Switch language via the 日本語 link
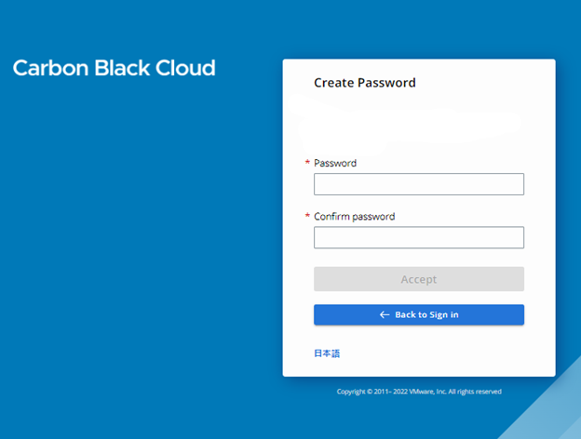581x439 pixels. click(x=327, y=353)
